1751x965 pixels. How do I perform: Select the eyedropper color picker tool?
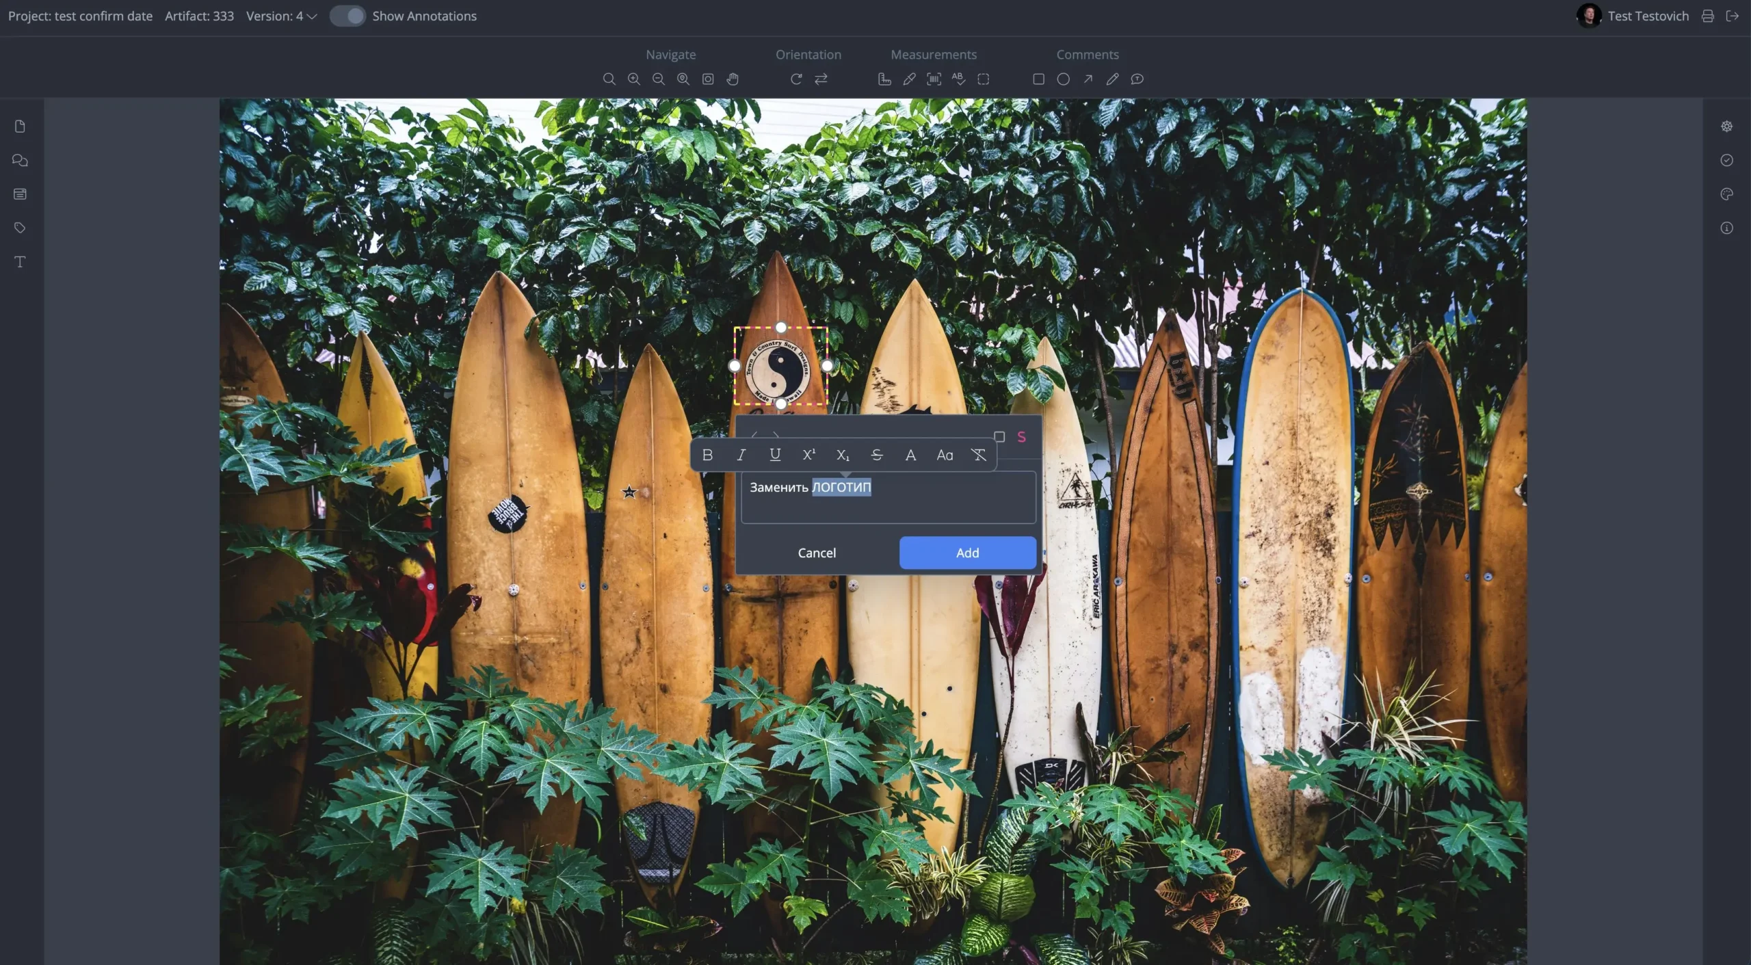click(909, 79)
